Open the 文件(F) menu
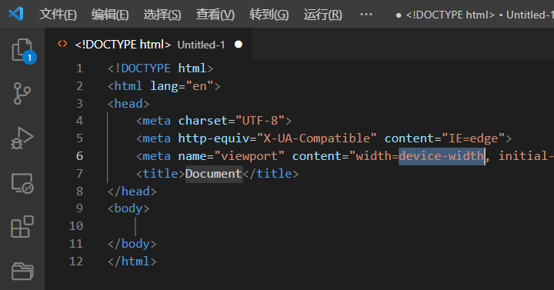Screen dimensions: 554x290 58,15
